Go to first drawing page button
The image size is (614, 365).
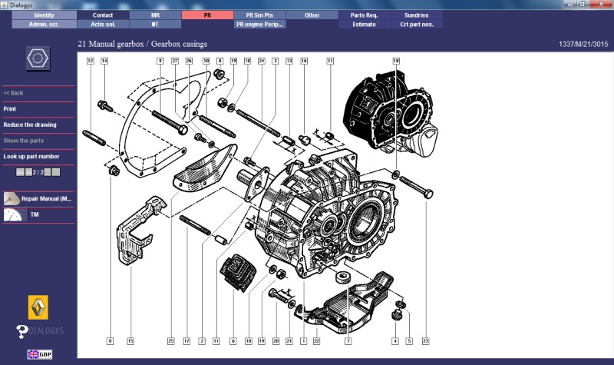tap(19, 173)
